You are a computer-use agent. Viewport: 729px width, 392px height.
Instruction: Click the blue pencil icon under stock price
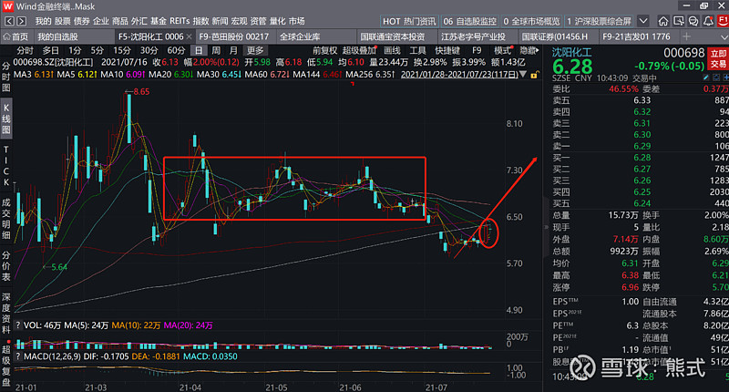707,77
